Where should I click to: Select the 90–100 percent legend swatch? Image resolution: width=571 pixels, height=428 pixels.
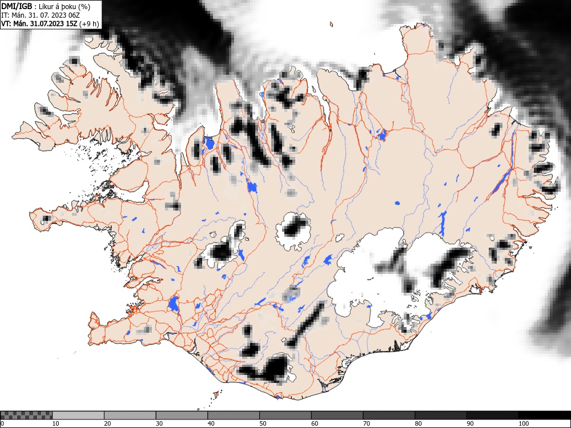point(492,415)
